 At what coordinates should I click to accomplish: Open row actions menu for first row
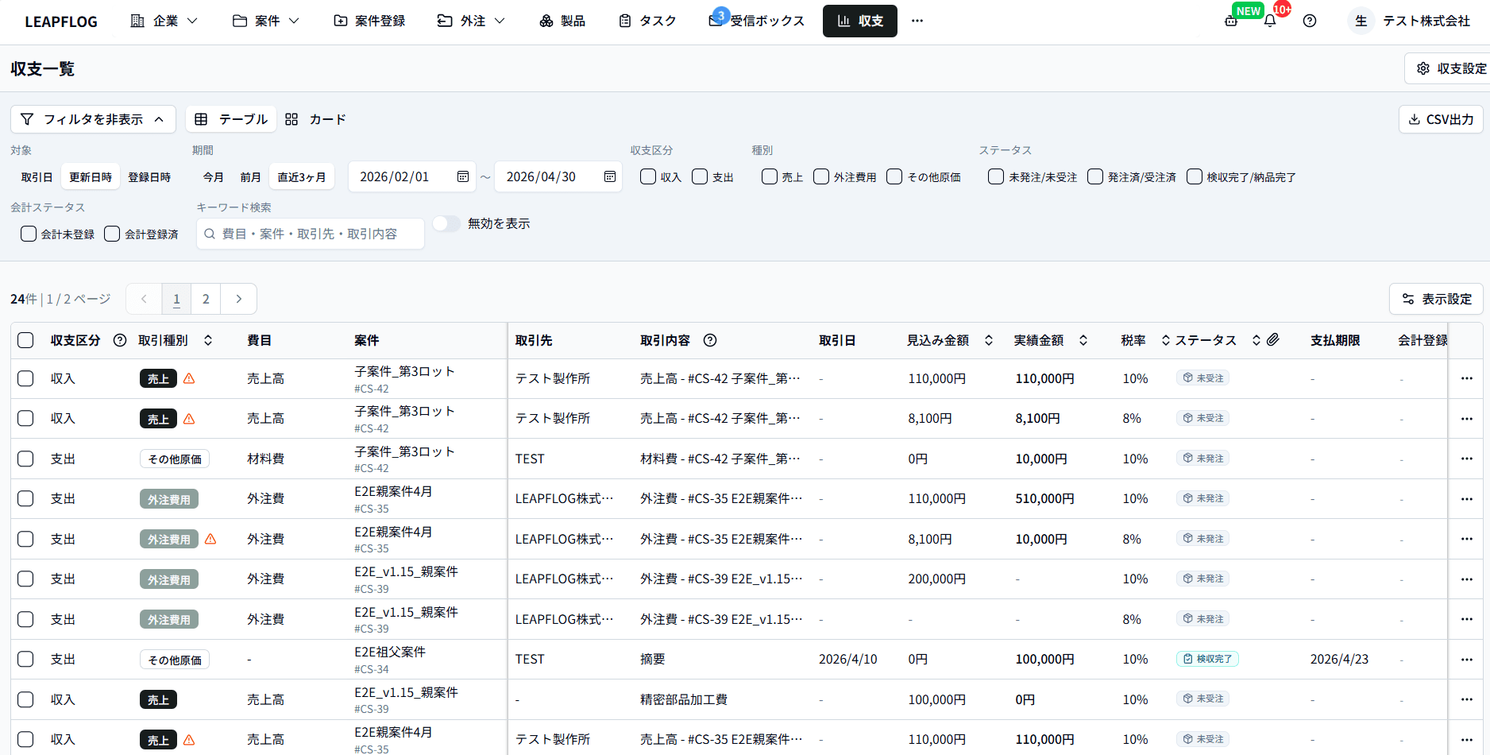(1466, 378)
